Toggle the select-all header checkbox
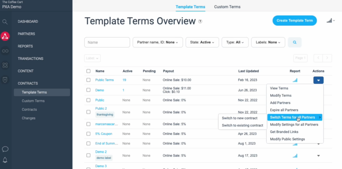The height and width of the screenshot is (169, 342). tap(88, 71)
